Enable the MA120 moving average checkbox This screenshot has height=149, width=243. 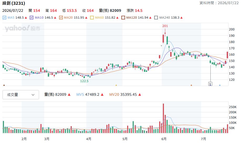tap(123, 18)
